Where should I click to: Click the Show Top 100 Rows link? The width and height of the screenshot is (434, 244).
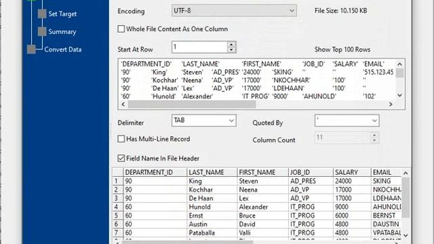[342, 49]
